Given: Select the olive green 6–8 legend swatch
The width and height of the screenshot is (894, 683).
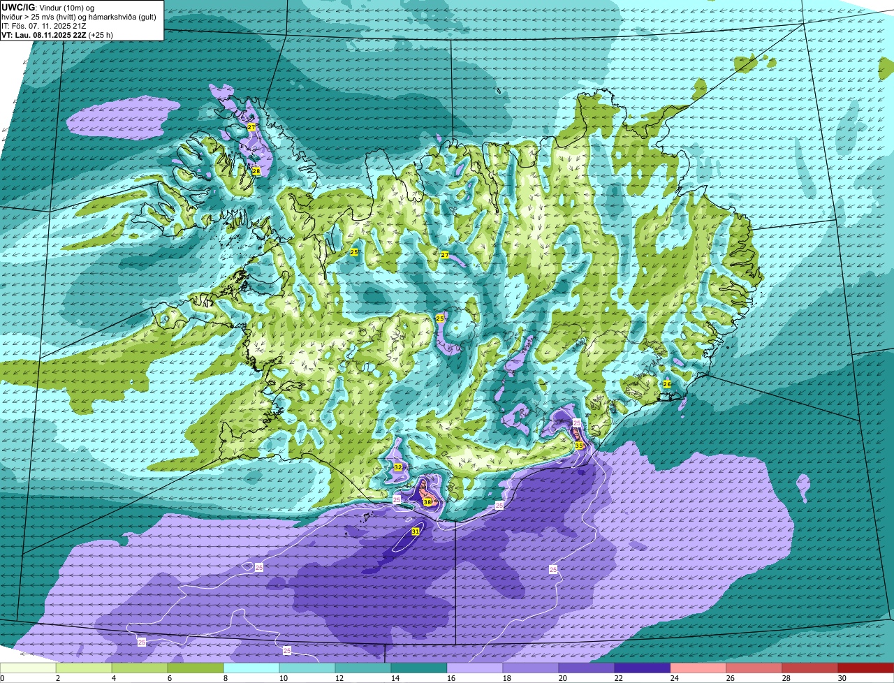Looking at the screenshot, I should click(196, 668).
